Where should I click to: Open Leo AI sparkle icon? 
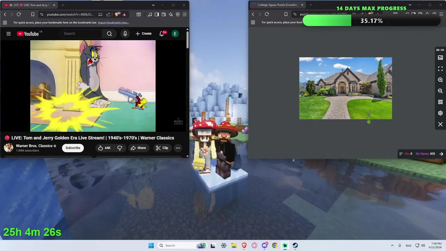(x=171, y=14)
